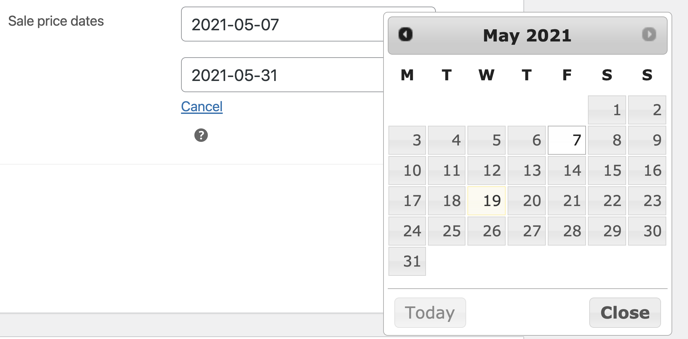This screenshot has width=688, height=339.
Task: Click the help question mark icon
Action: pos(201,135)
